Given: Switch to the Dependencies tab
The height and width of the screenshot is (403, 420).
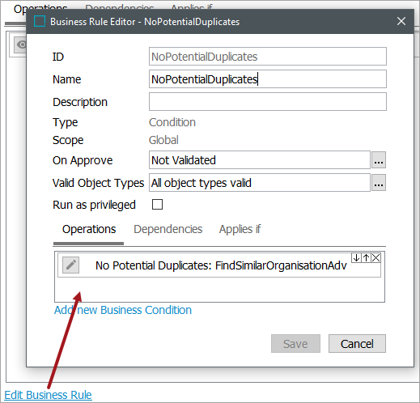Looking at the screenshot, I should [x=168, y=229].
